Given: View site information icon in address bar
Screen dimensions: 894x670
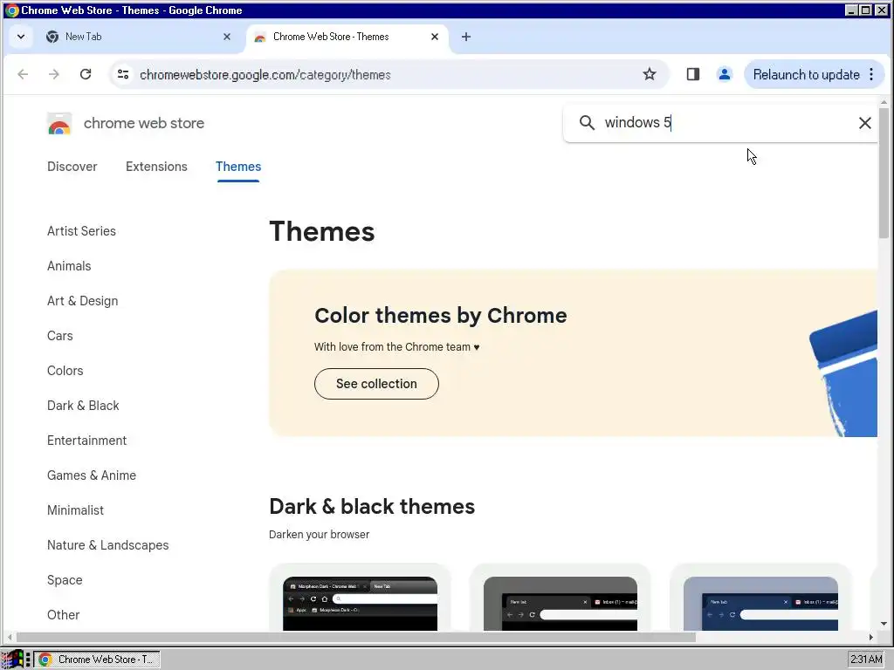Looking at the screenshot, I should click(x=123, y=74).
